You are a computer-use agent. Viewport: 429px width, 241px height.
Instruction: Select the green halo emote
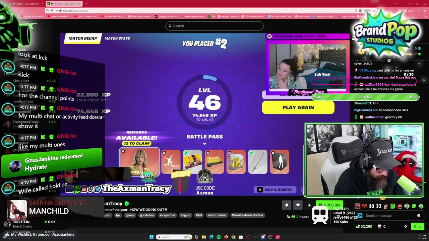[393, 206]
